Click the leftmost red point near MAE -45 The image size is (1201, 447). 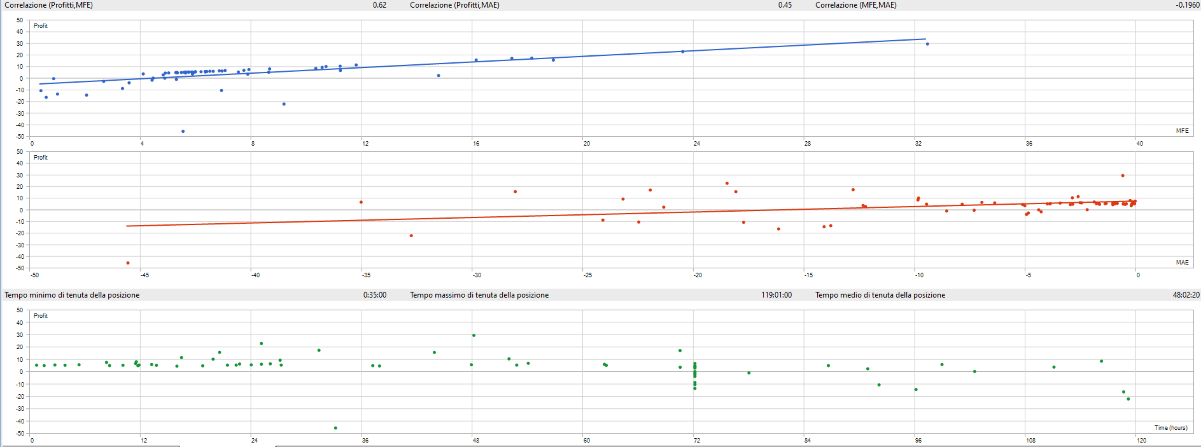[128, 263]
